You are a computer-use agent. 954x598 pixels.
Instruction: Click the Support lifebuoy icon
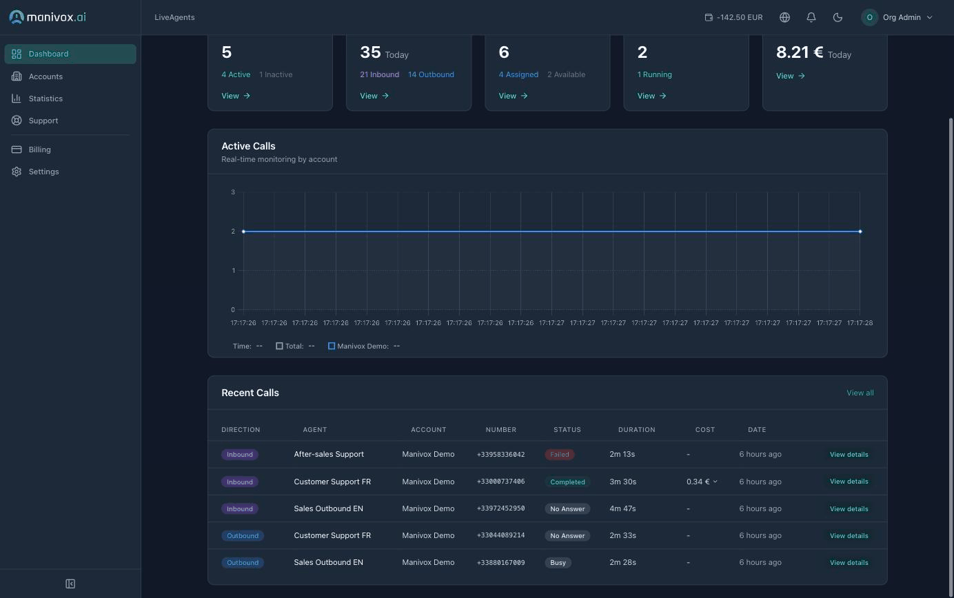coord(17,121)
